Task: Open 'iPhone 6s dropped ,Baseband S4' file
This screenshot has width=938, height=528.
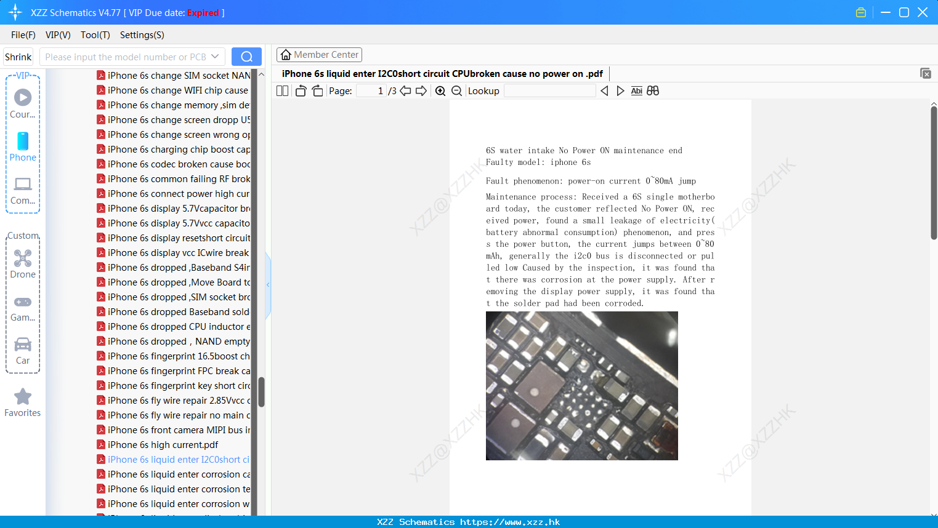Action: [x=174, y=268]
